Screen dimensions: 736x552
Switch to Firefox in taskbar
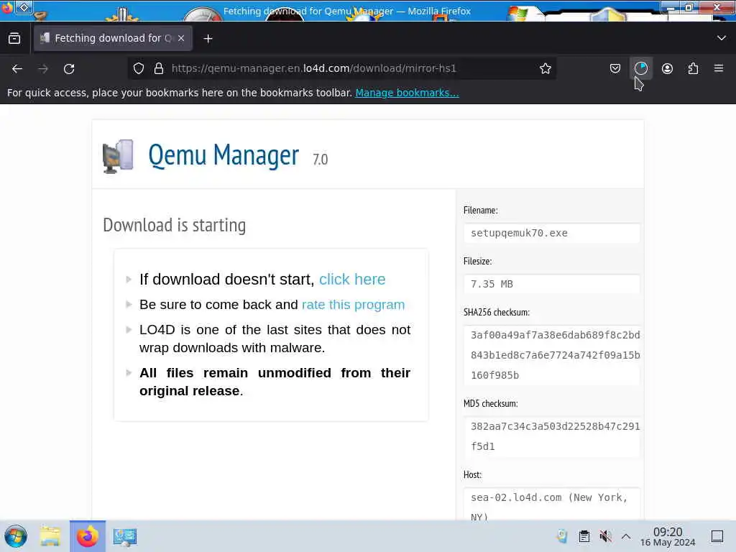(x=88, y=536)
